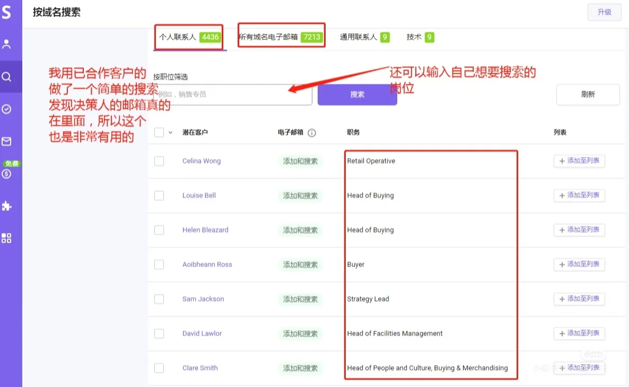Click 添加和搜索 for Clare Smith

pos(301,367)
